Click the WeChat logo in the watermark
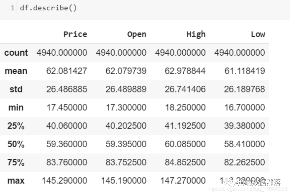This screenshot has height=195, width=290. coord(230,182)
